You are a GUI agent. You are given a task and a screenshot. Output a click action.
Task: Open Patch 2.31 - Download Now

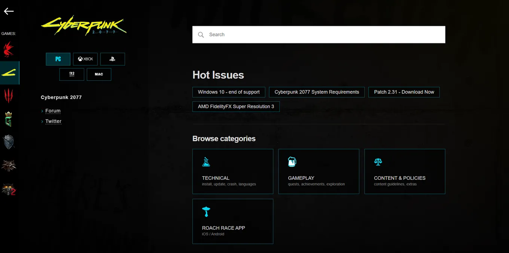(x=404, y=92)
